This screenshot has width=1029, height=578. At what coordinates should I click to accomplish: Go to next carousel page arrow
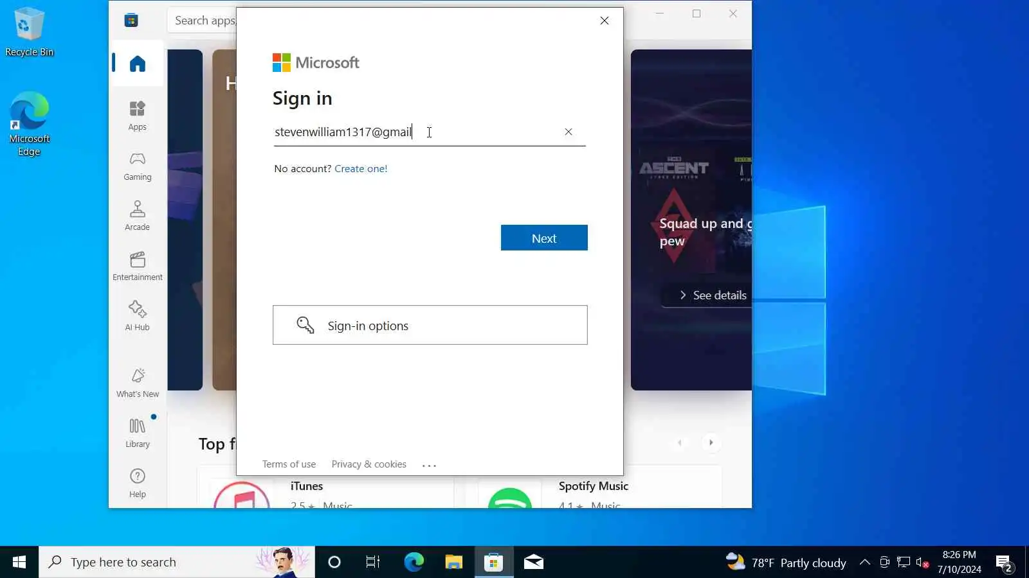point(711,442)
